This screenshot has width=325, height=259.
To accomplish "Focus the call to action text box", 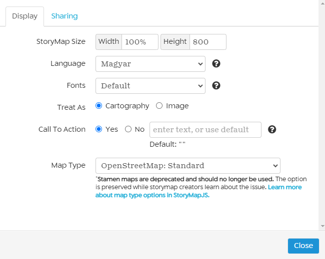I will [205, 129].
